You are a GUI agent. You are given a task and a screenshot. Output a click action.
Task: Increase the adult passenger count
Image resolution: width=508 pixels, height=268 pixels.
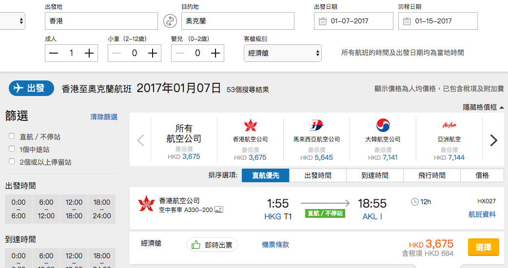click(89, 53)
